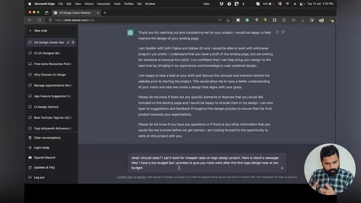Click the date and time display
Viewport: 361px width, 203px height.
point(320,4)
